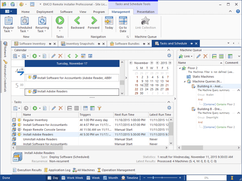Click the red delete X in Calendar toolbar
242x181 pixels.
pos(60,56)
